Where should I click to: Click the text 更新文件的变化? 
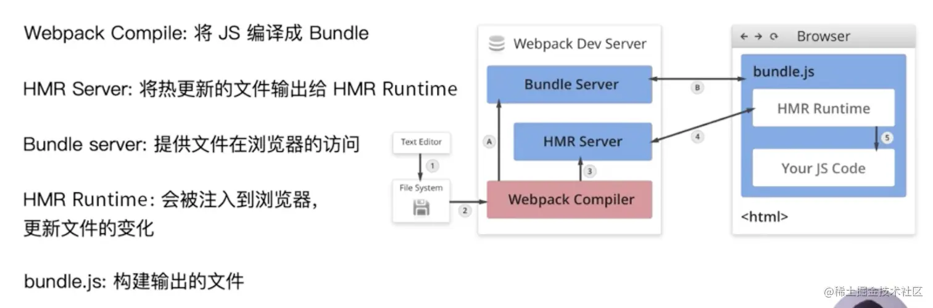point(89,229)
